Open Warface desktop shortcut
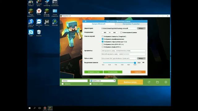Image resolution: width=198 pixels, height=111 pixels. point(47,23)
